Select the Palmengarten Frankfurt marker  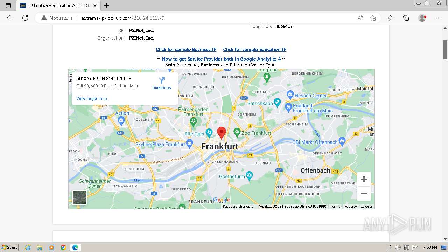(x=193, y=121)
